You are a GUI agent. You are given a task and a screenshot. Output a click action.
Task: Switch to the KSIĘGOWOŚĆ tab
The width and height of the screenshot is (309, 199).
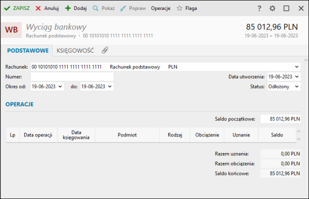tap(75, 51)
